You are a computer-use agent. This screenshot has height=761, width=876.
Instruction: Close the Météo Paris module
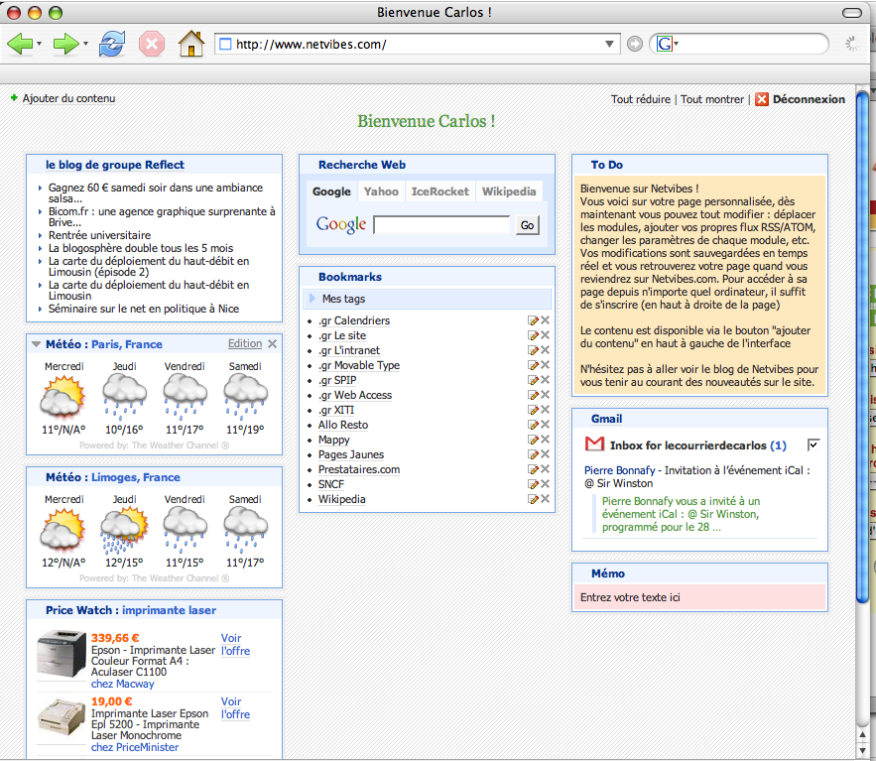(272, 343)
